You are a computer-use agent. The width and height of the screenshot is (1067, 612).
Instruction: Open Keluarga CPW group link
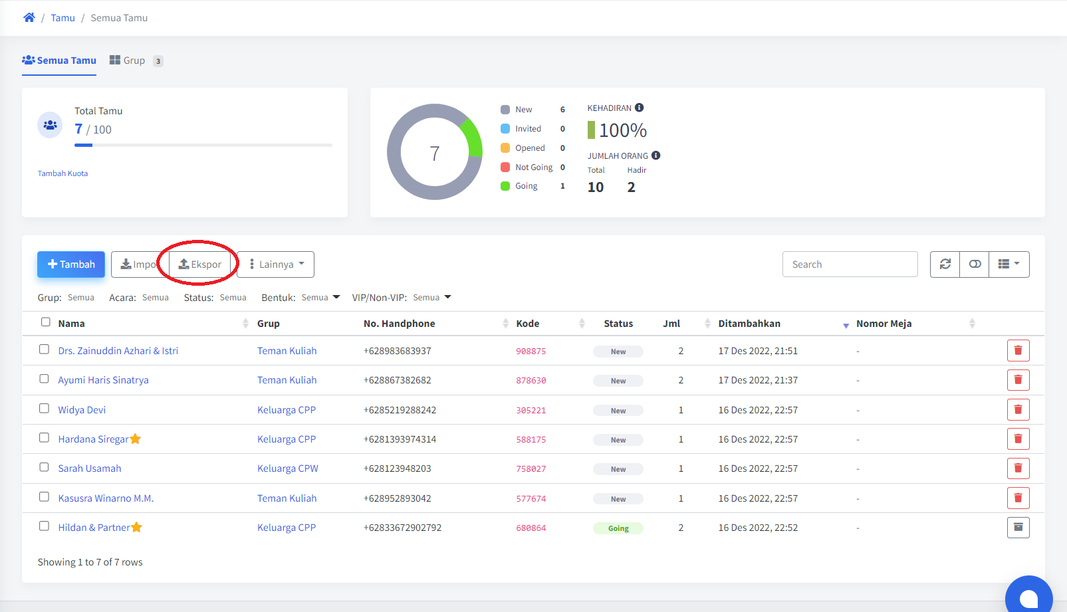click(x=288, y=468)
